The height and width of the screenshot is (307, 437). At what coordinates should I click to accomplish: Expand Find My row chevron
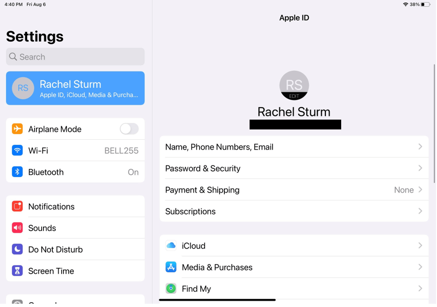pyautogui.click(x=420, y=288)
